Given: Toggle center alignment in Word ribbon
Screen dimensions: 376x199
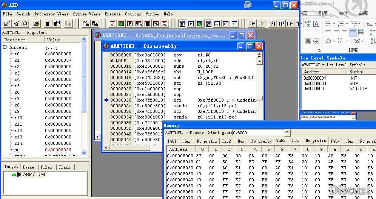Looking at the screenshot, I should pos(336,32).
